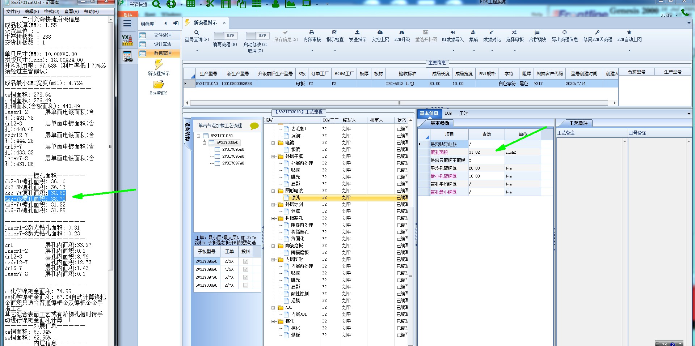Collapse the 8V3I701CA0 tree node
The image size is (695, 346).
pos(199,136)
